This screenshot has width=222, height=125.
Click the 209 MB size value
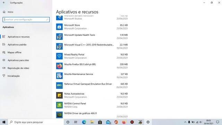124,64
